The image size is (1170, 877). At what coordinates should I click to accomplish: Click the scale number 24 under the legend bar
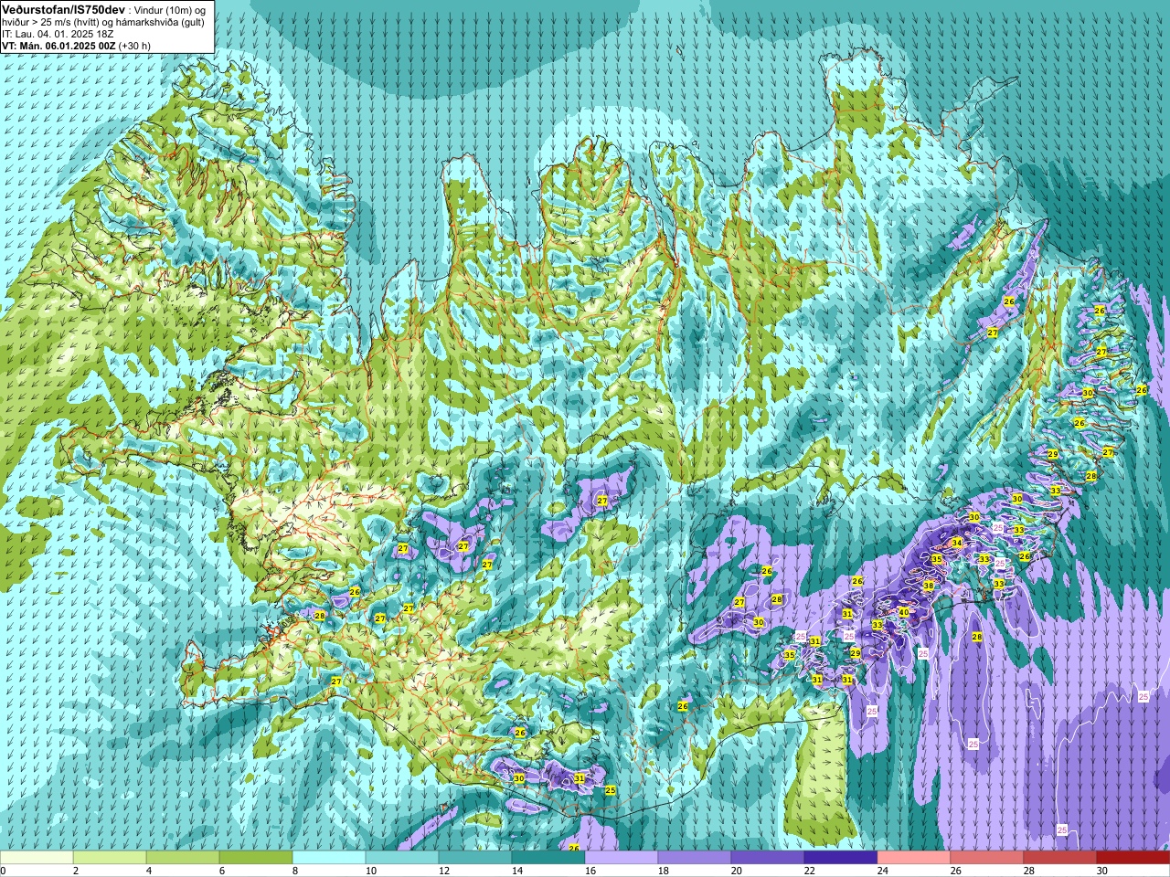click(884, 872)
